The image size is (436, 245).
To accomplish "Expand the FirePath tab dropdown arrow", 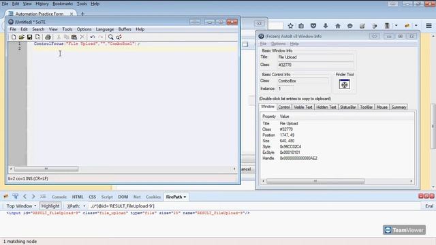I will click(185, 197).
